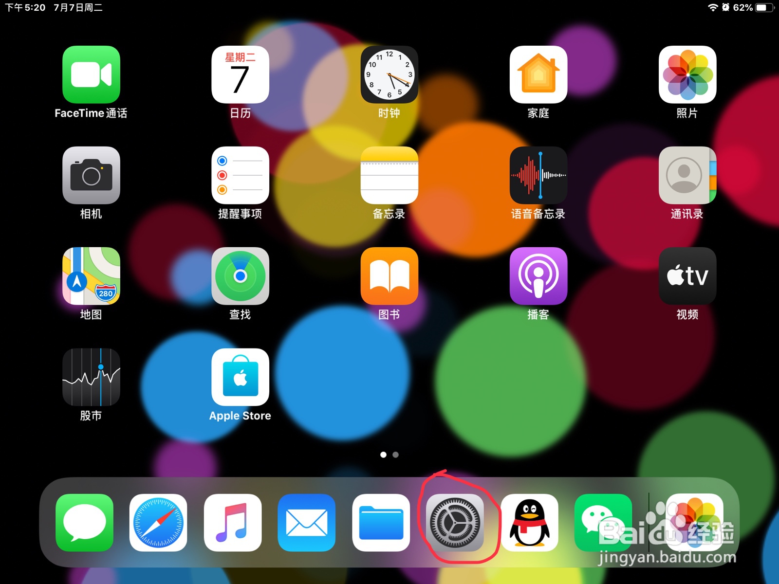779x584 pixels.
Task: Open the Apple Store app
Action: click(240, 378)
